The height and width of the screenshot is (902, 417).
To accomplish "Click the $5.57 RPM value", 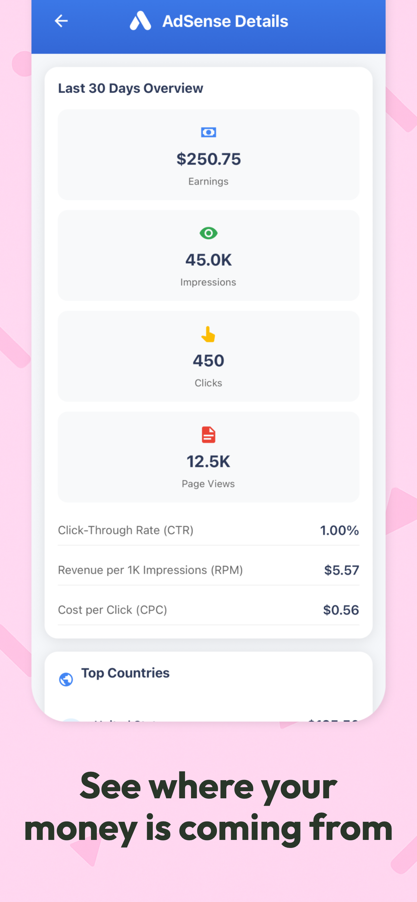I will (x=341, y=570).
